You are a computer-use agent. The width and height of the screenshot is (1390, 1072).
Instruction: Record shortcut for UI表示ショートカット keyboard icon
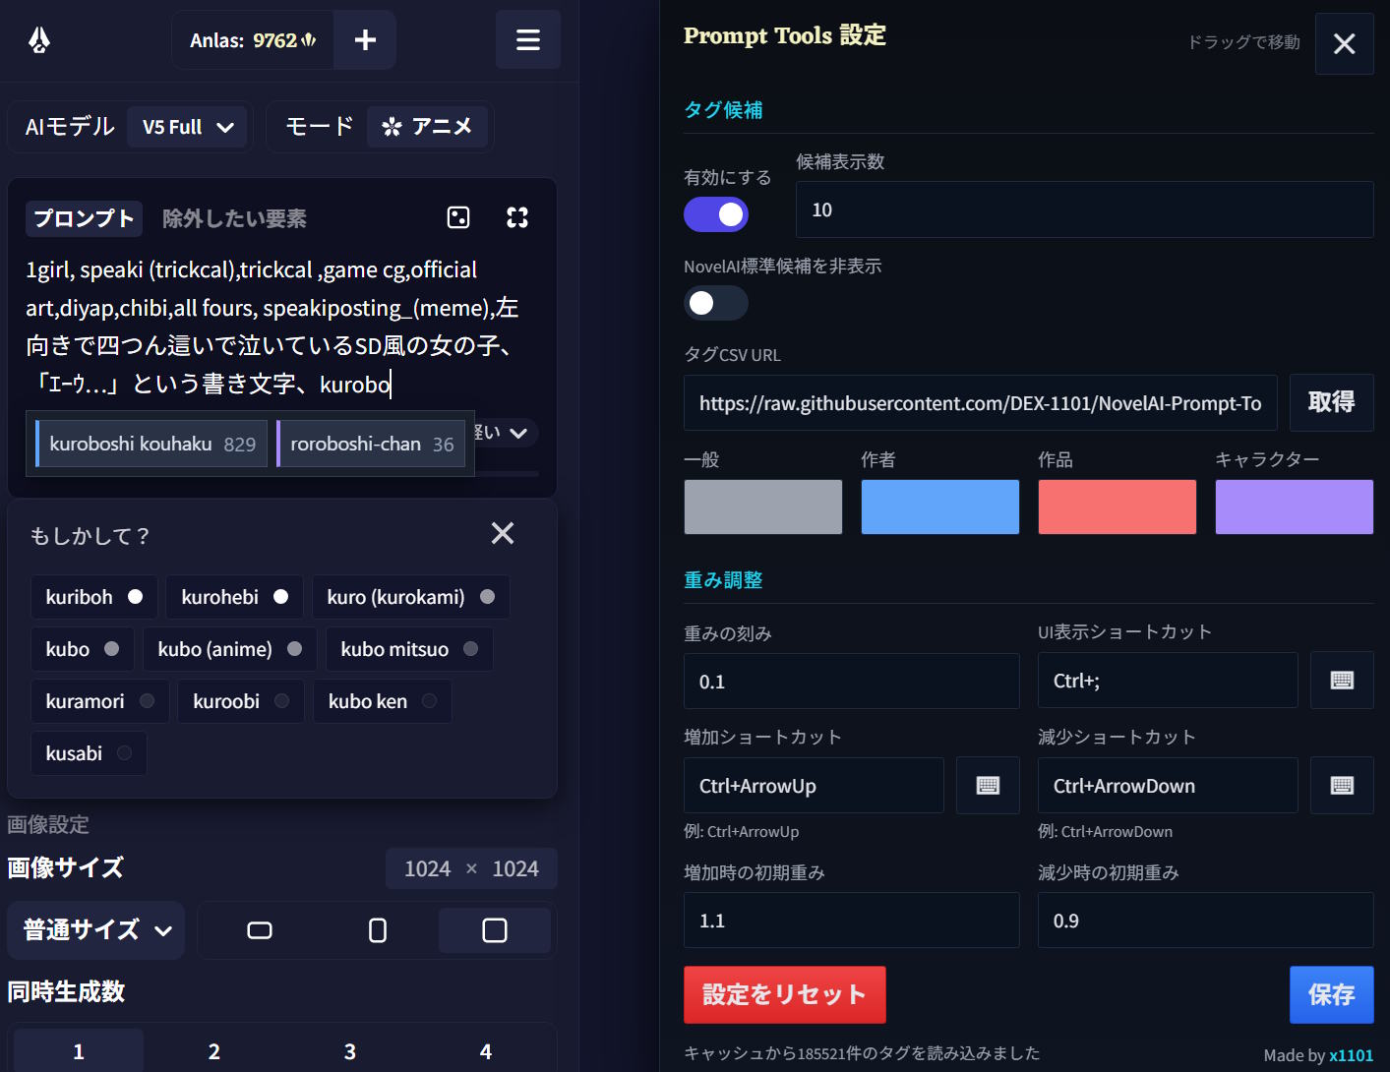(x=1342, y=681)
